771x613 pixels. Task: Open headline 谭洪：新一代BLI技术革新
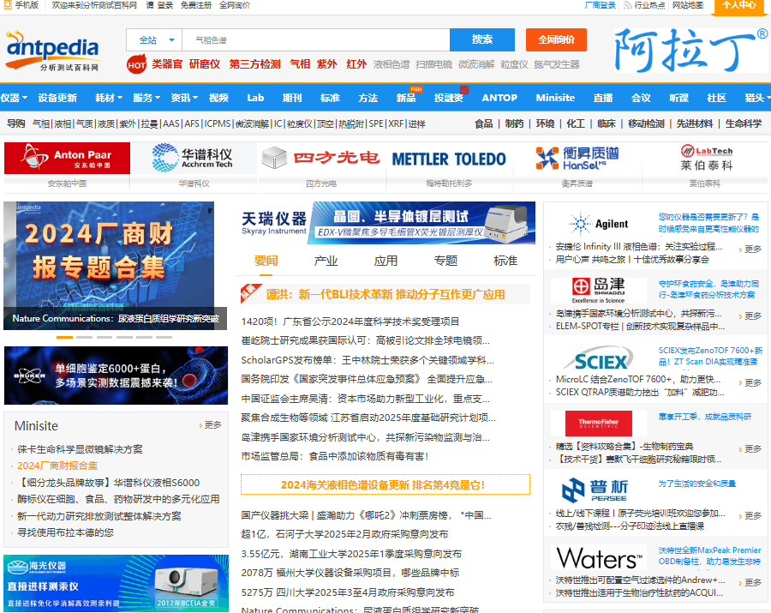[x=385, y=294]
